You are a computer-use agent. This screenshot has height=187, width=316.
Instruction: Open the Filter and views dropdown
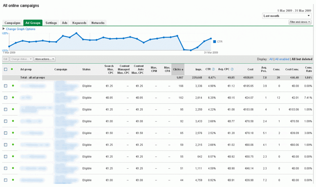coord(300,22)
